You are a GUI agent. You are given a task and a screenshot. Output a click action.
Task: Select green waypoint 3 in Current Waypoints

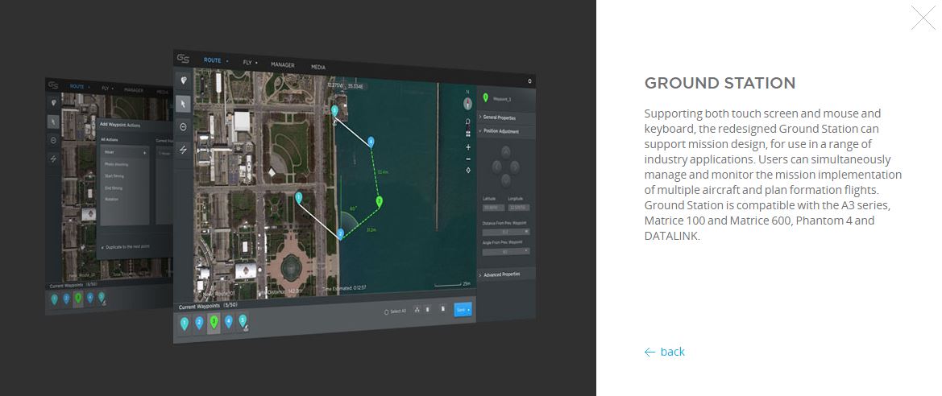click(x=214, y=323)
